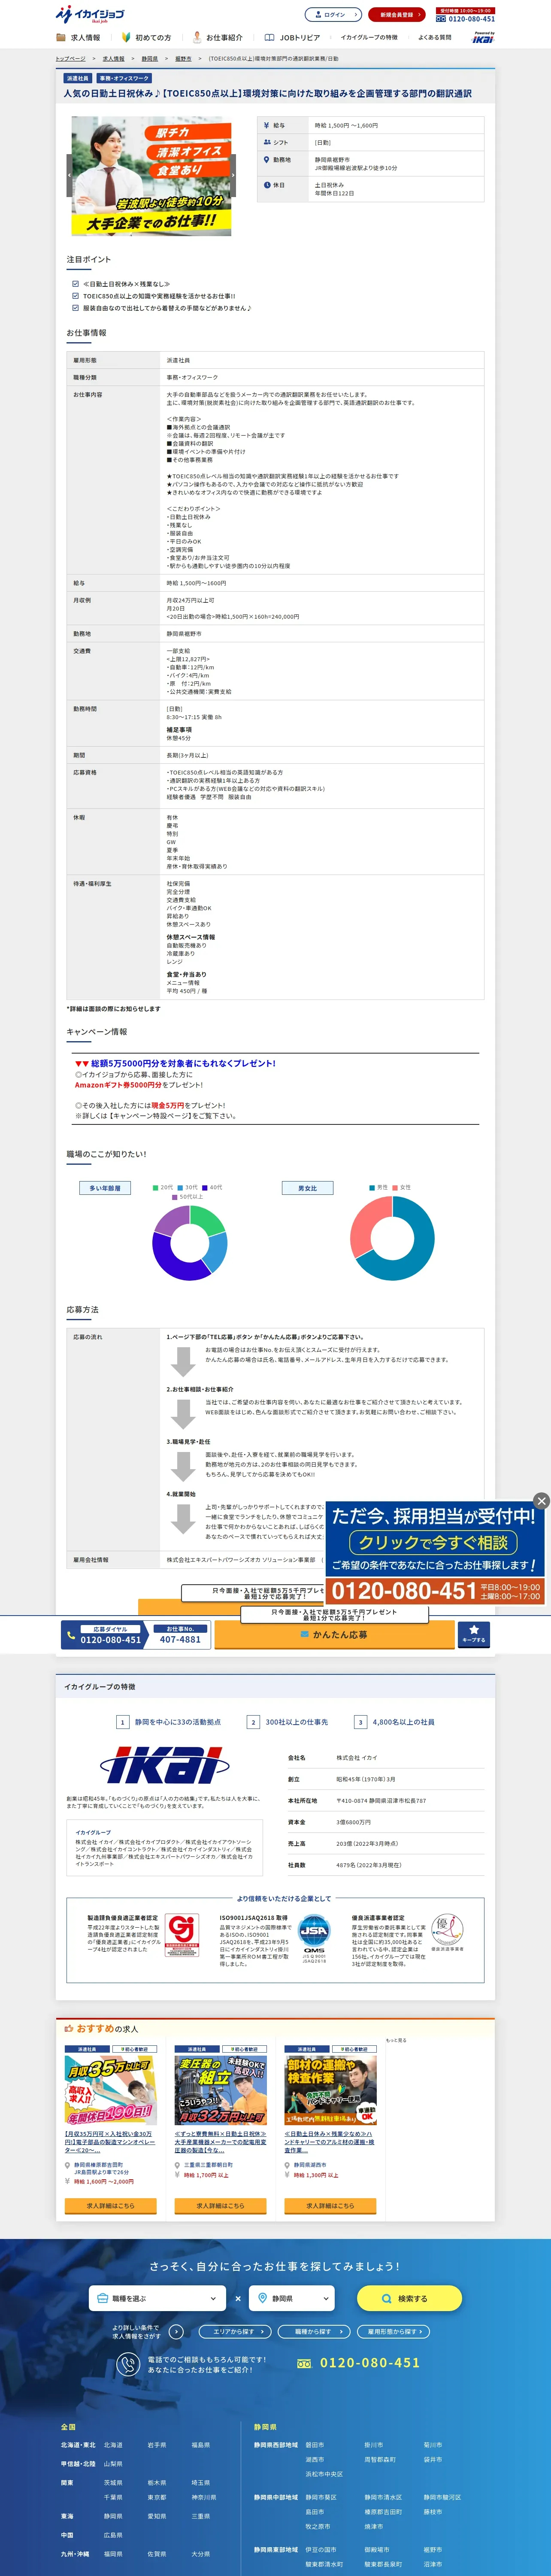The width and height of the screenshot is (551, 2576).
Task: Go to 裾野市 breadcrumb link
Action: [183, 59]
